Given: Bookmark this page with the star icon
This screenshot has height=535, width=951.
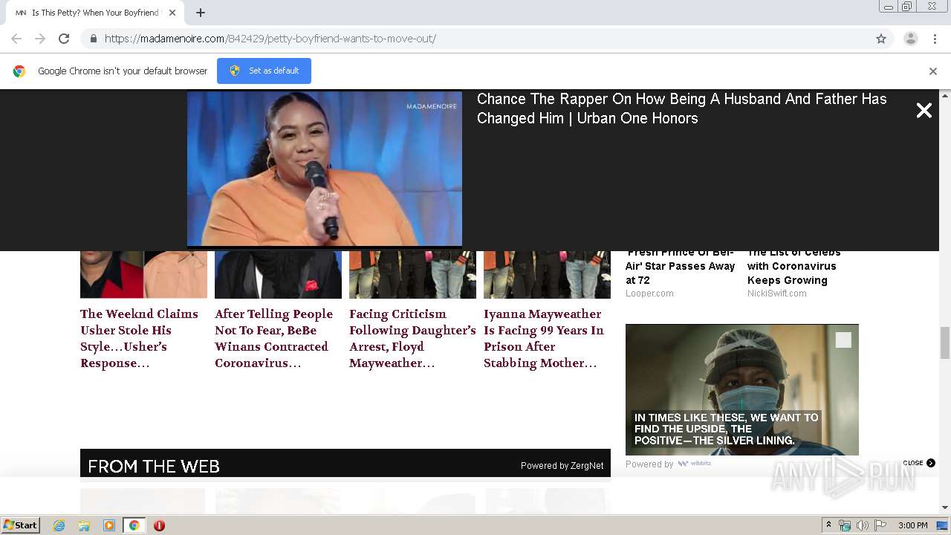Looking at the screenshot, I should pyautogui.click(x=881, y=39).
